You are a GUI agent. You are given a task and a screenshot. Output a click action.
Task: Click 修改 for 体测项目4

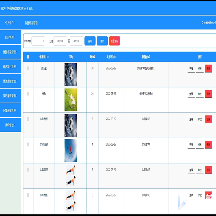click(200, 145)
